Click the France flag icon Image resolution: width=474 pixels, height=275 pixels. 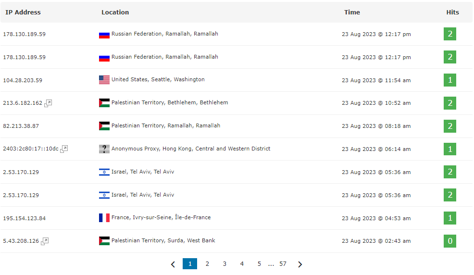(104, 218)
